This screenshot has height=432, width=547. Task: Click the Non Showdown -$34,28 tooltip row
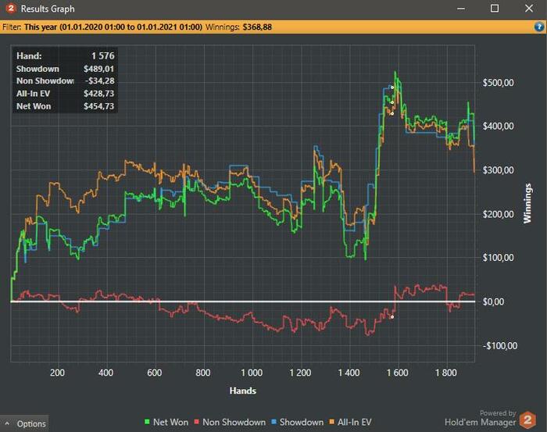click(65, 81)
